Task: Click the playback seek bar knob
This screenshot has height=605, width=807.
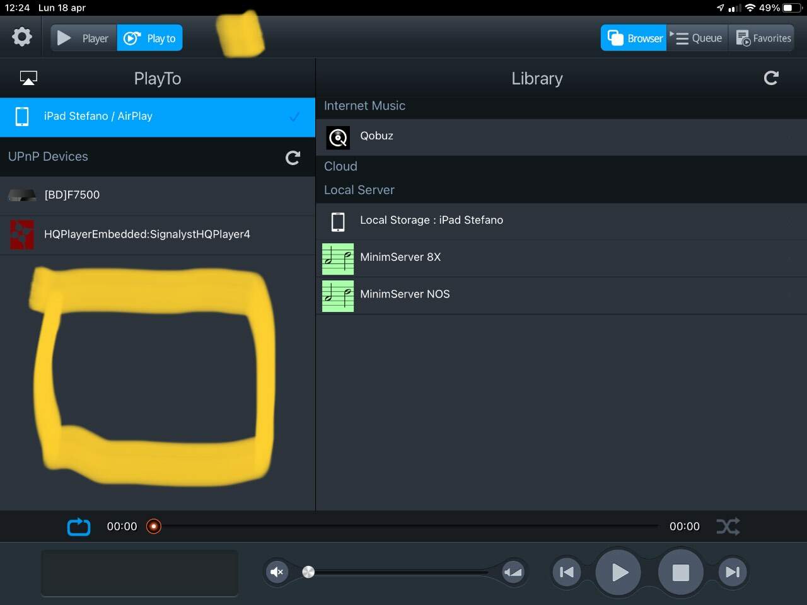Action: (154, 526)
